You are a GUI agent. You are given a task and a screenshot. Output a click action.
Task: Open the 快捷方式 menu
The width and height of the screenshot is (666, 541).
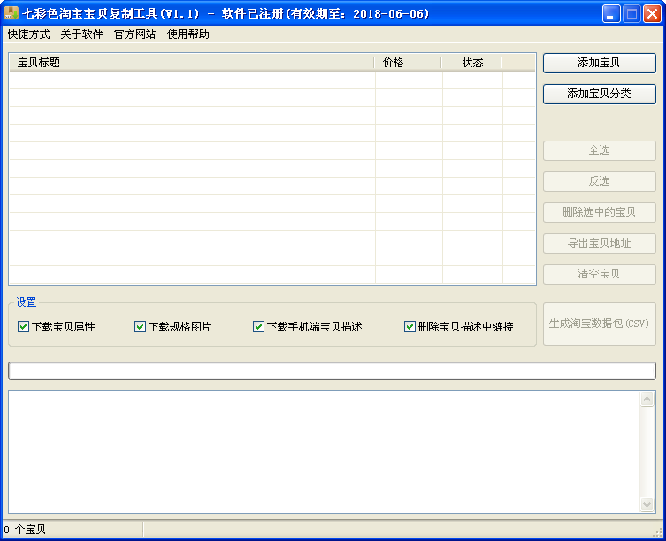pos(28,34)
